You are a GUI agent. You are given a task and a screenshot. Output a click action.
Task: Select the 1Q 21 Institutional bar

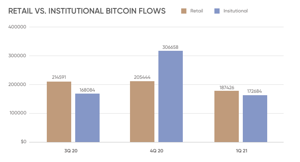coord(255,119)
